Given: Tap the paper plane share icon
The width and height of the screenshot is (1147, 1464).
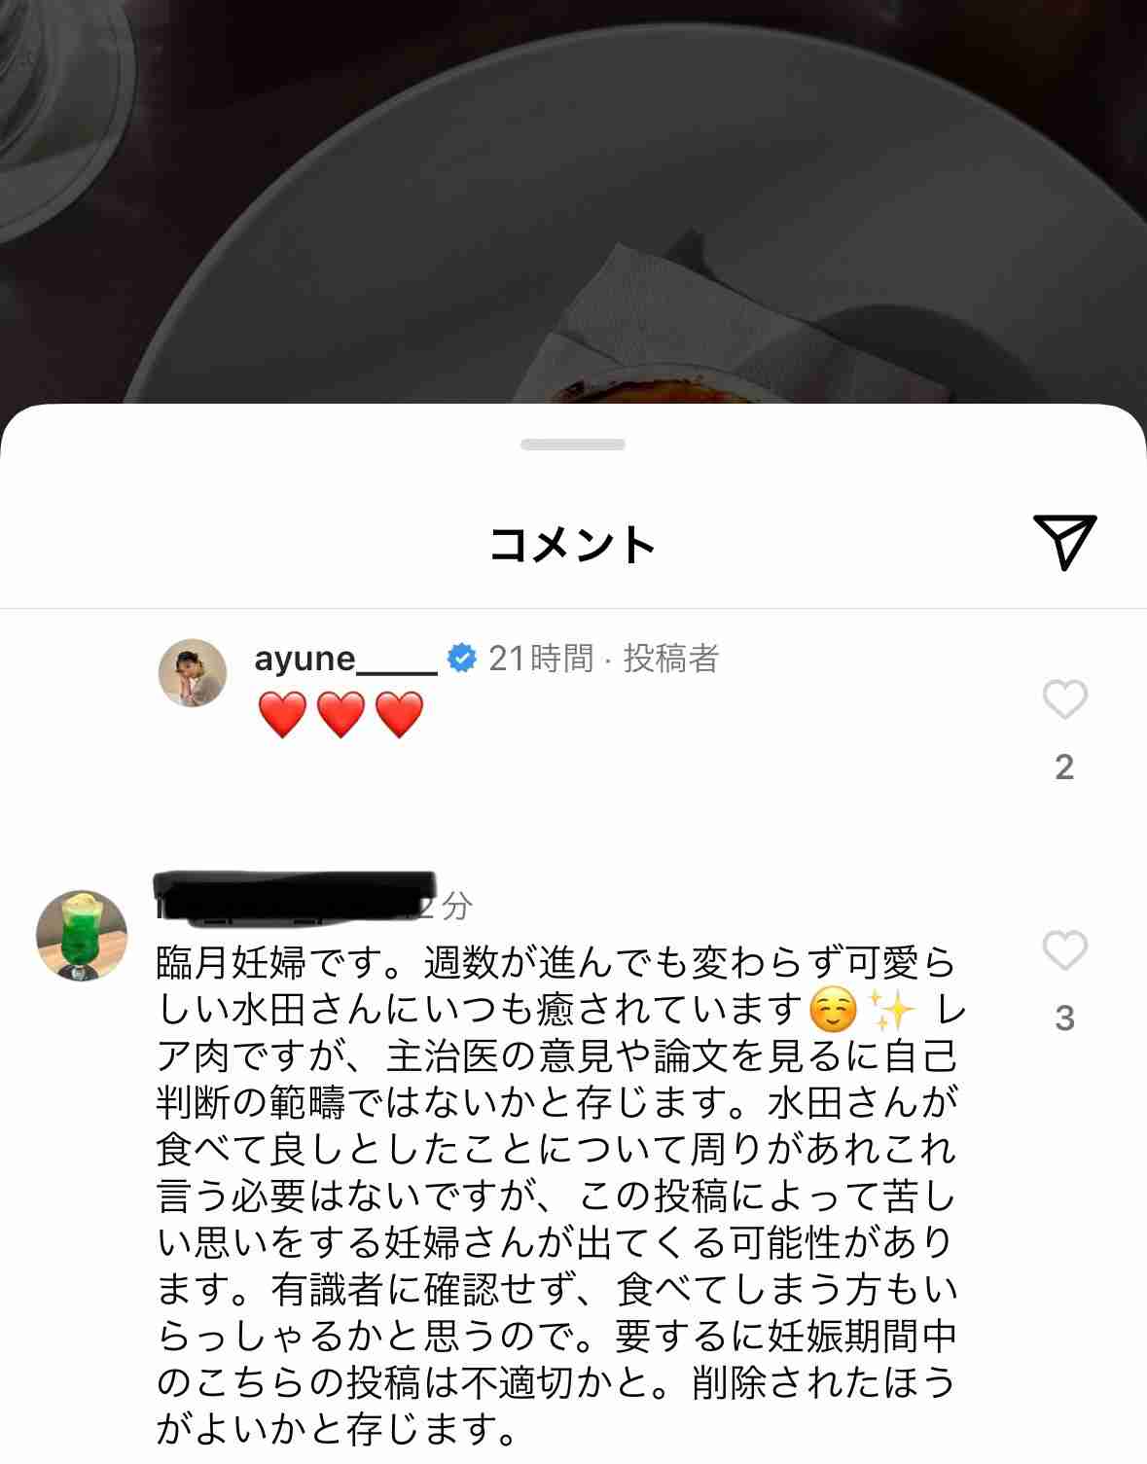Looking at the screenshot, I should click(x=1064, y=541).
